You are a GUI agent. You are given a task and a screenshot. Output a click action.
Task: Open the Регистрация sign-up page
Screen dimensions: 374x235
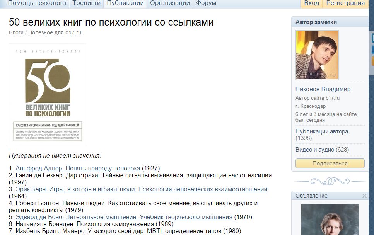pos(345,3)
